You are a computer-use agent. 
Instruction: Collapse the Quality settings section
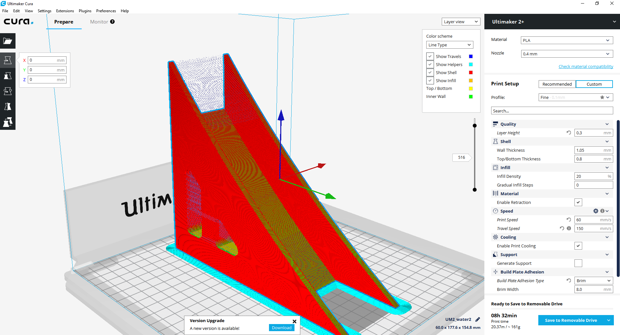coord(607,124)
